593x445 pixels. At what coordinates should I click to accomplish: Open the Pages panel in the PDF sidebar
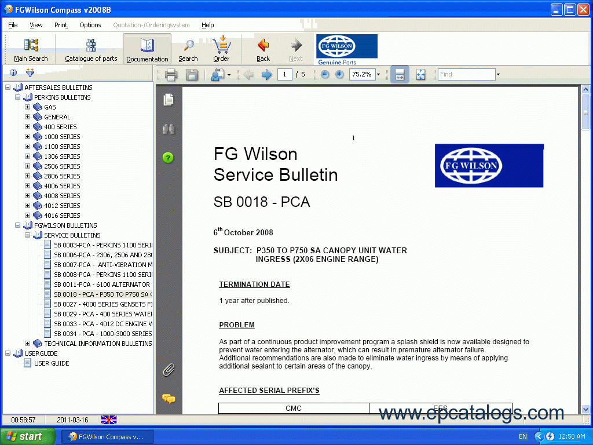point(169,100)
